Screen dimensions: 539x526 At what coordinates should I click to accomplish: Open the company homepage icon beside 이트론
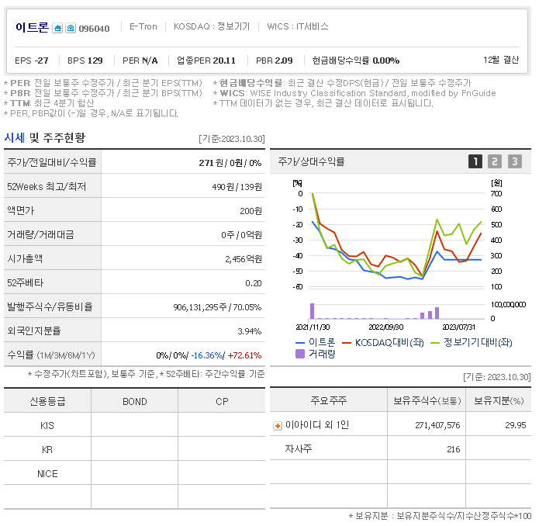coord(57,28)
